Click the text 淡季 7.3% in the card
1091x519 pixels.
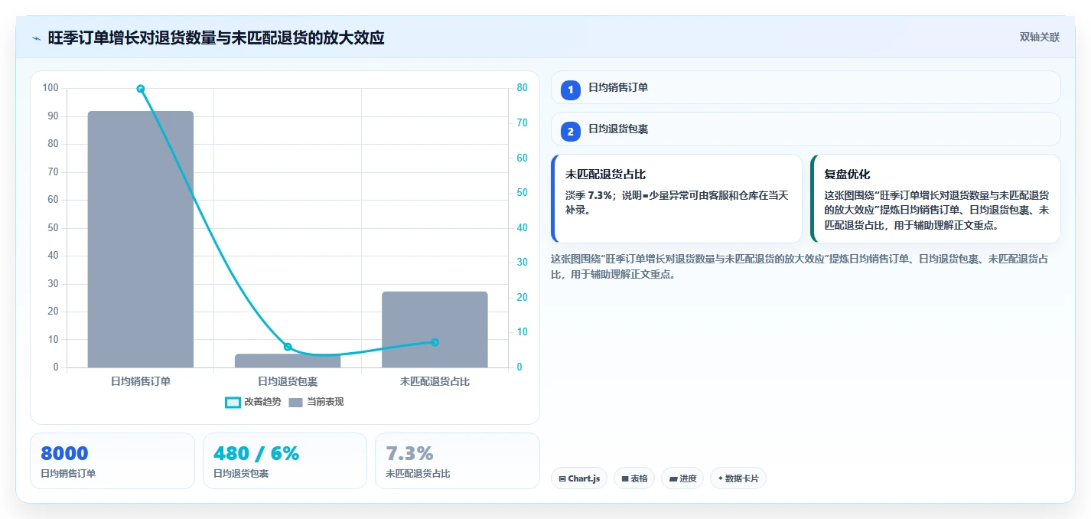[588, 195]
